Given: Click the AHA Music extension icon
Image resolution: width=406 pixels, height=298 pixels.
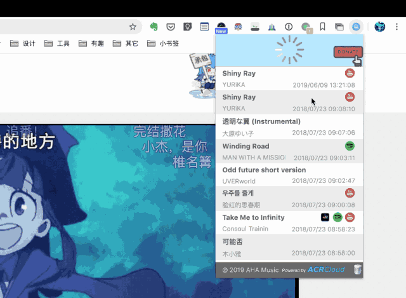Looking at the screenshot, I should tap(356, 27).
